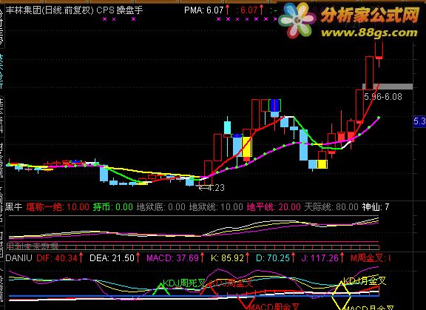426x310 pixels.
Task: Click the 丰林集团 stock title text
Action: tap(24, 10)
